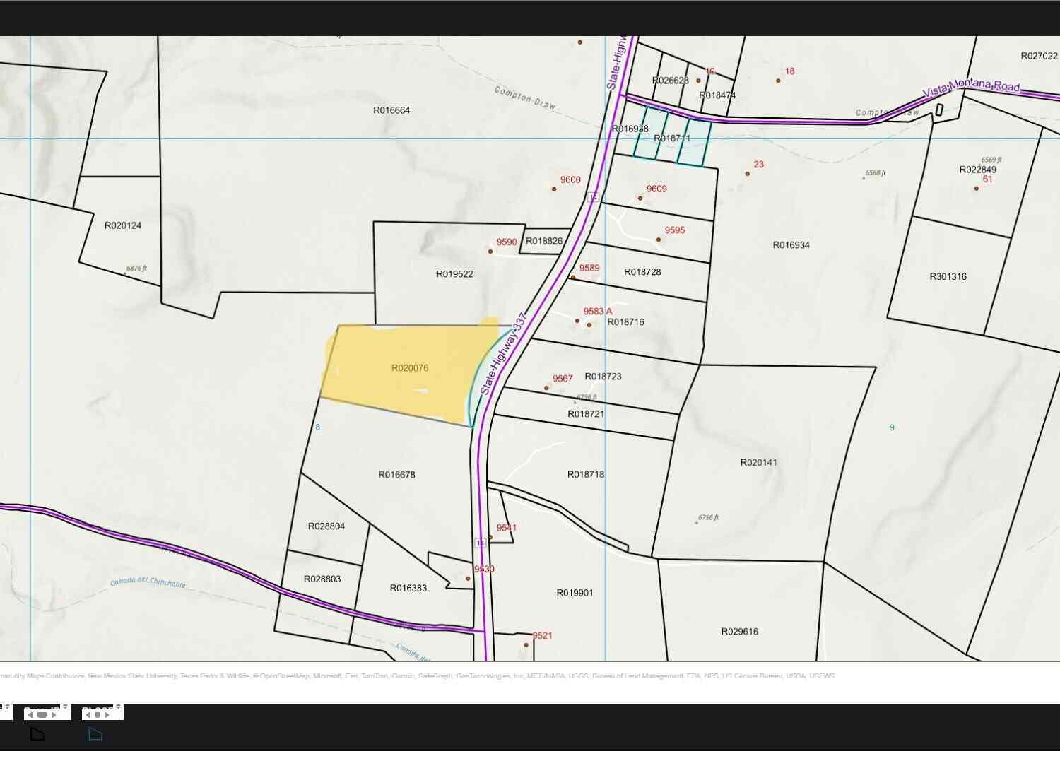1060x761 pixels.
Task: Select the address point marker for 9567
Action: coord(546,388)
